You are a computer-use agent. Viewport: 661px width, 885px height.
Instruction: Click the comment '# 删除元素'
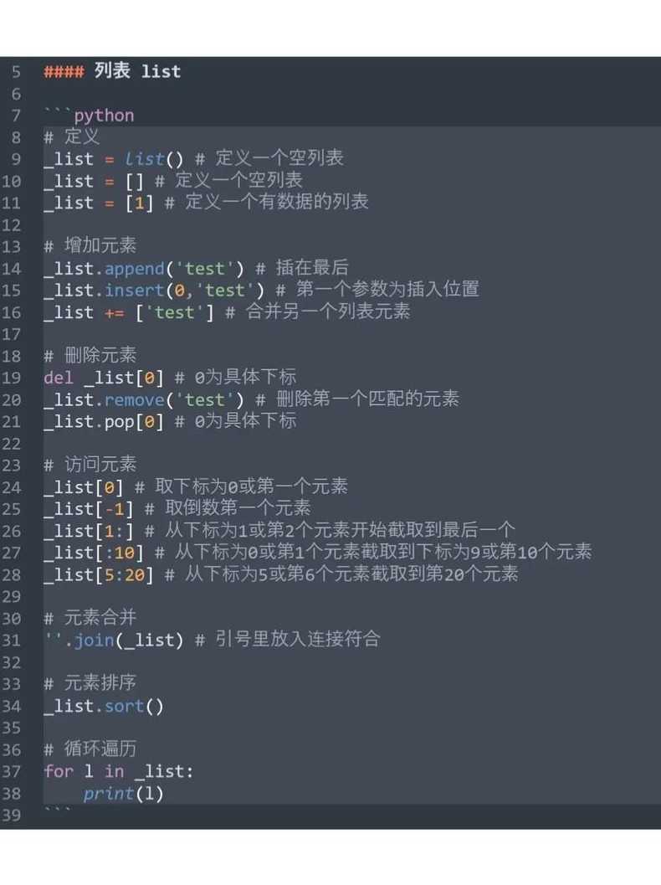click(x=90, y=356)
